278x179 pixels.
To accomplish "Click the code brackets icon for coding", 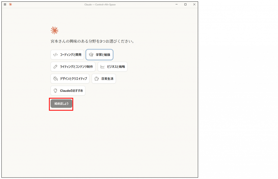I will tap(55, 55).
